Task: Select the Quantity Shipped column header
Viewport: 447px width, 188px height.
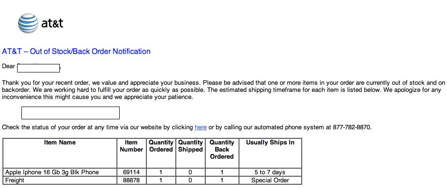Action: [190, 146]
